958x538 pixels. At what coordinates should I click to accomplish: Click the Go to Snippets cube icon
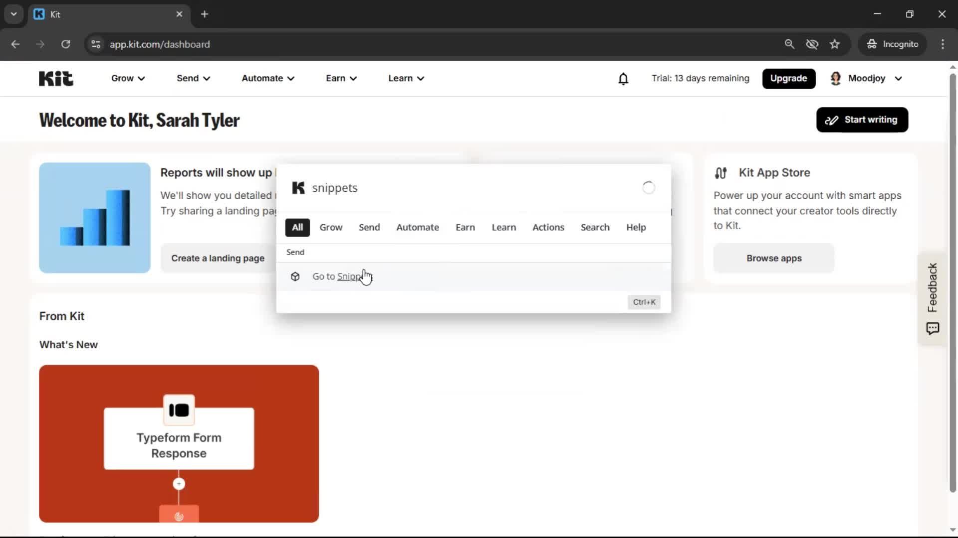click(295, 276)
